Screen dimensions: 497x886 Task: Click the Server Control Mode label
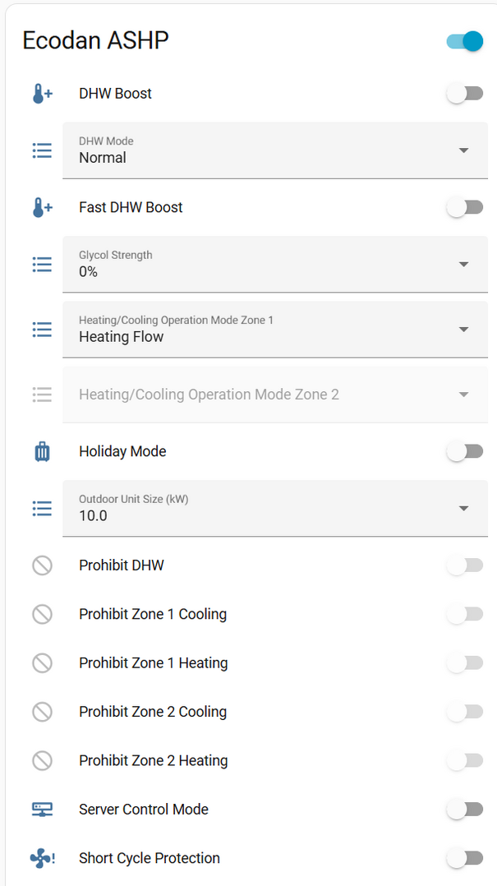point(144,810)
